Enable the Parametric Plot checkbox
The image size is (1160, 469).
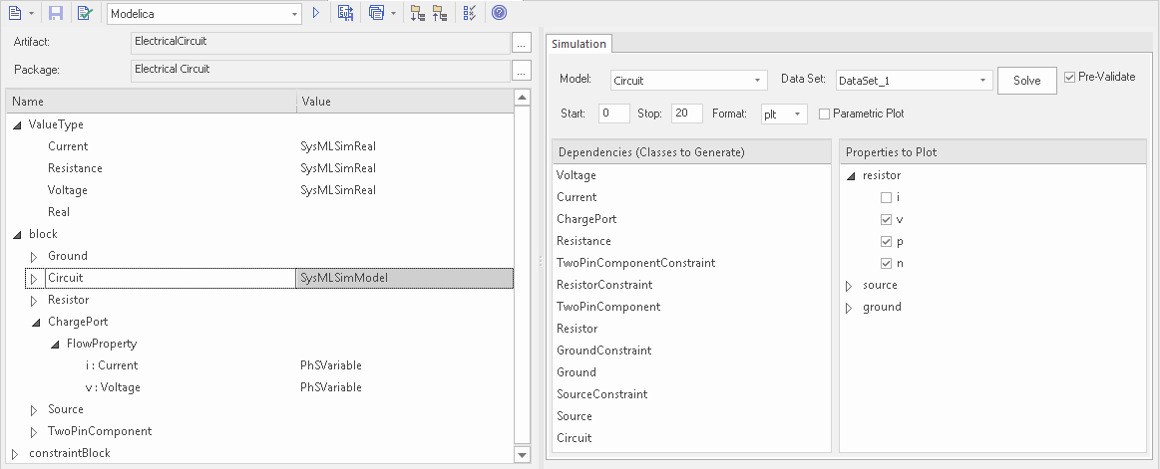coord(824,114)
